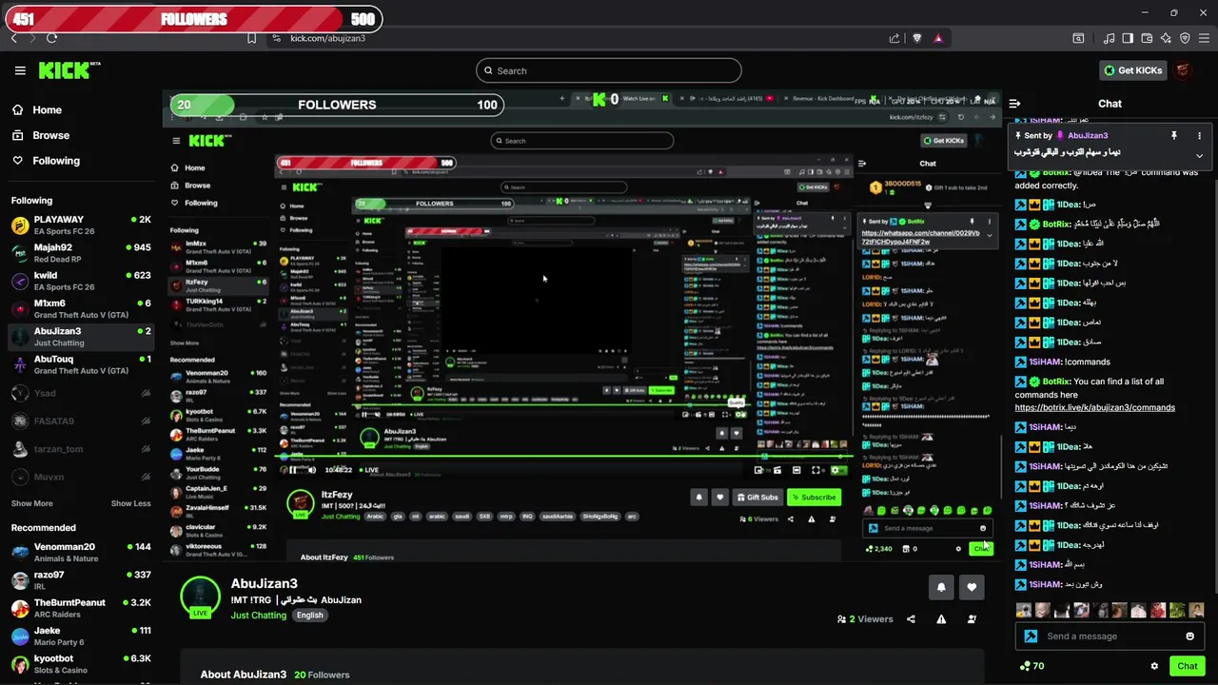Open the emoji picker in the message box
The image size is (1218, 685).
(1189, 636)
